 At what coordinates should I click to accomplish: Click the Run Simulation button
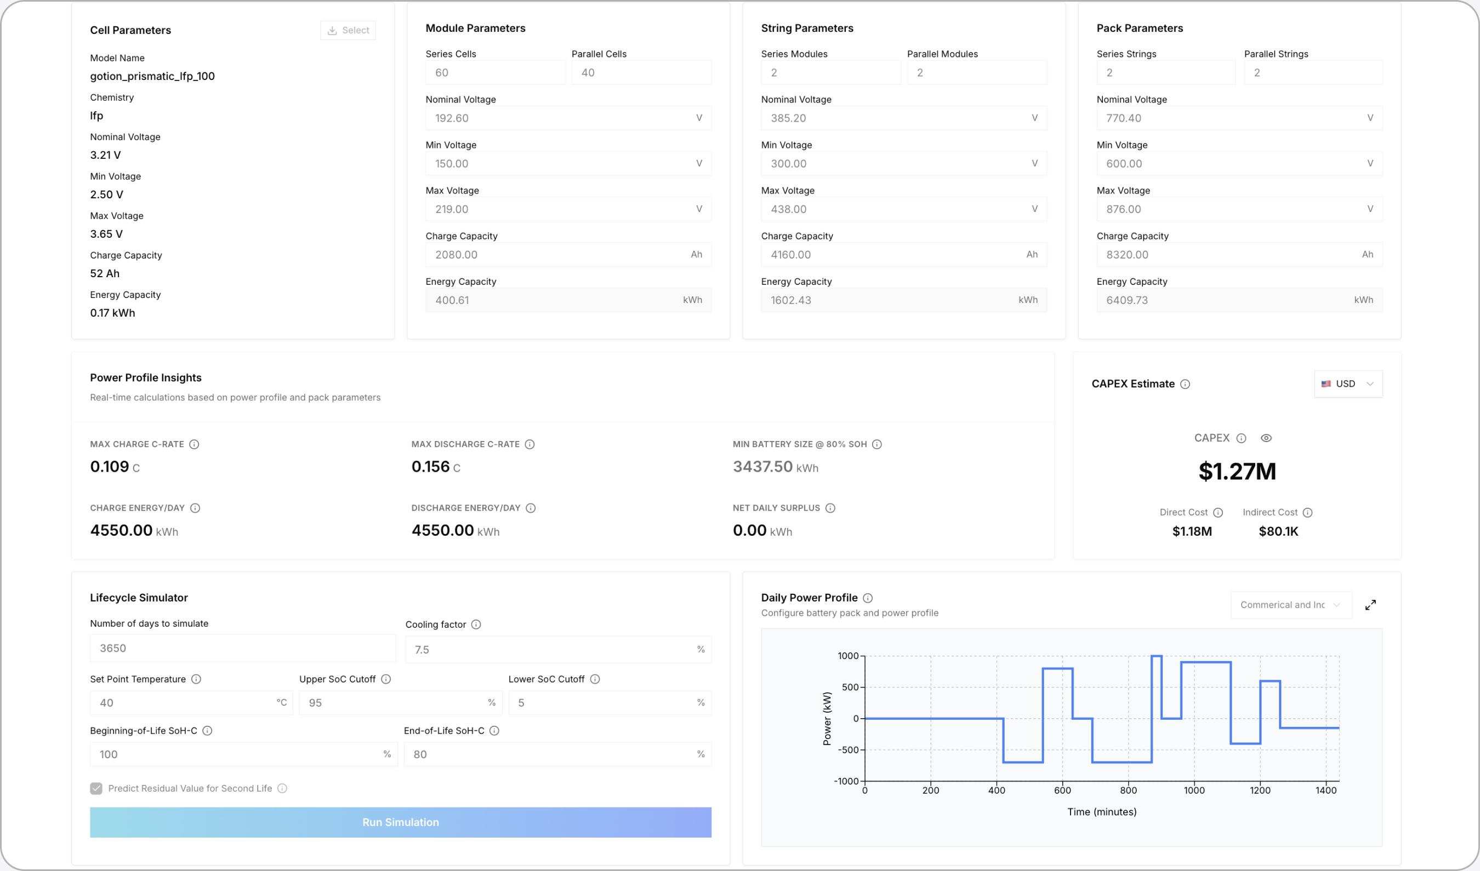(401, 822)
